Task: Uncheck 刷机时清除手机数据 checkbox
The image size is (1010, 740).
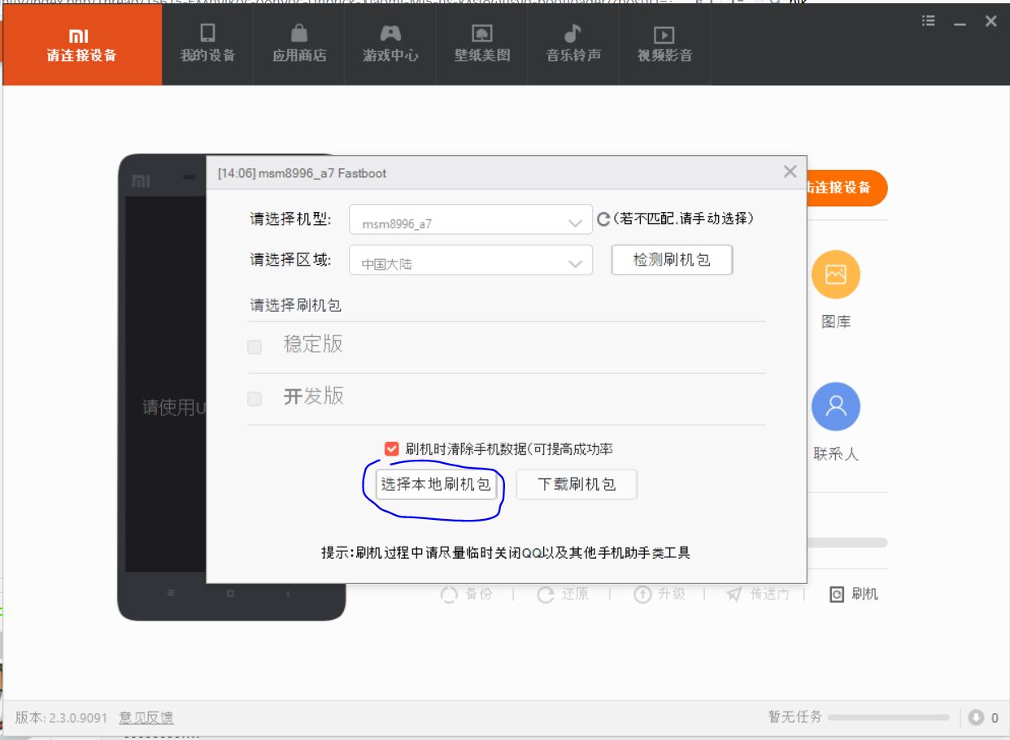Action: point(392,448)
